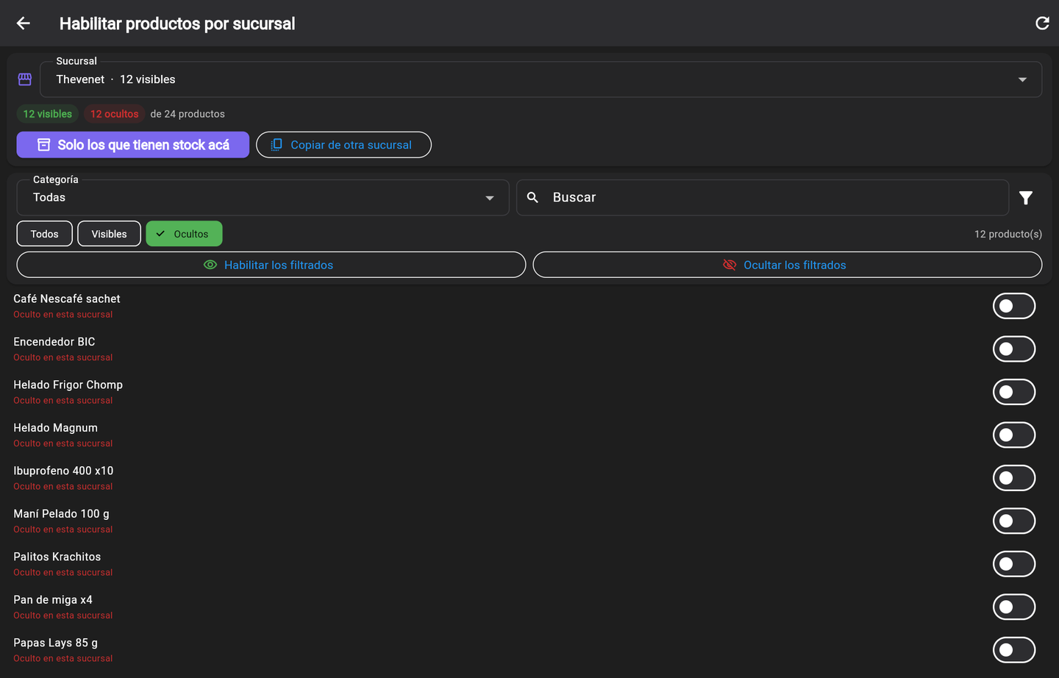
Task: Click the '12 visibles' green badge
Action: 48,114
